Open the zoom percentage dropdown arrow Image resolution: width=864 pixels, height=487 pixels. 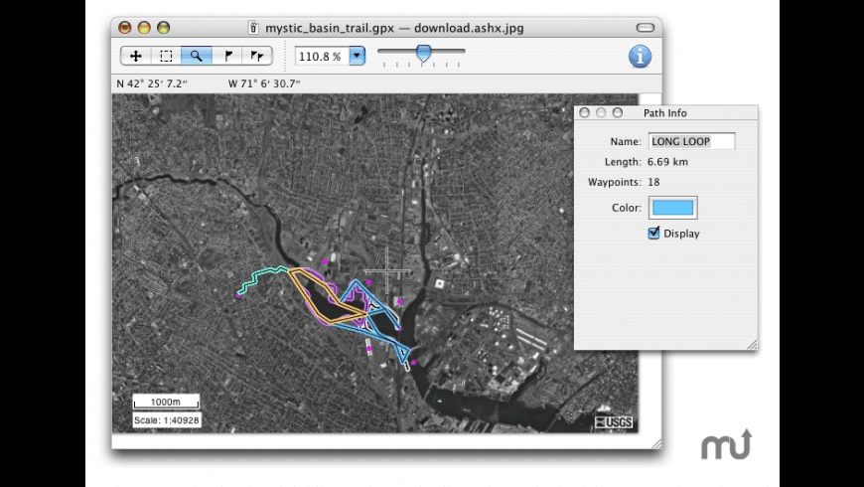(357, 57)
